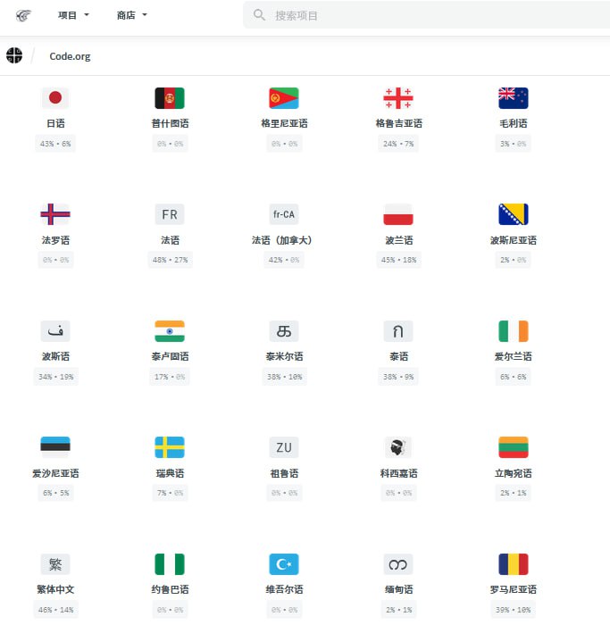
Task: Click the search magnifier icon
Action: click(x=259, y=15)
